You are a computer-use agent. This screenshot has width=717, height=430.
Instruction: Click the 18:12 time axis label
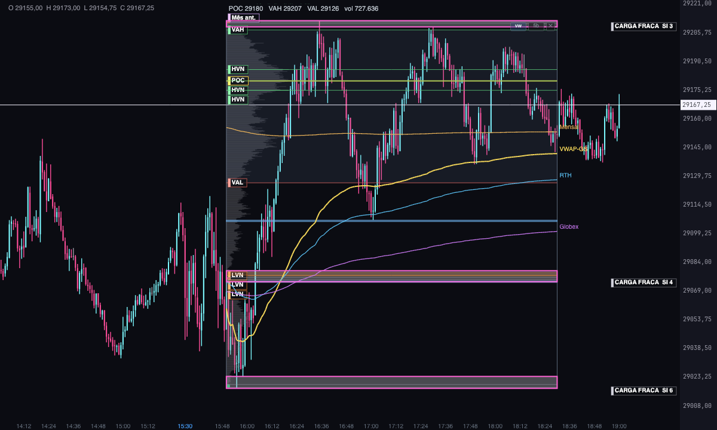(520, 426)
